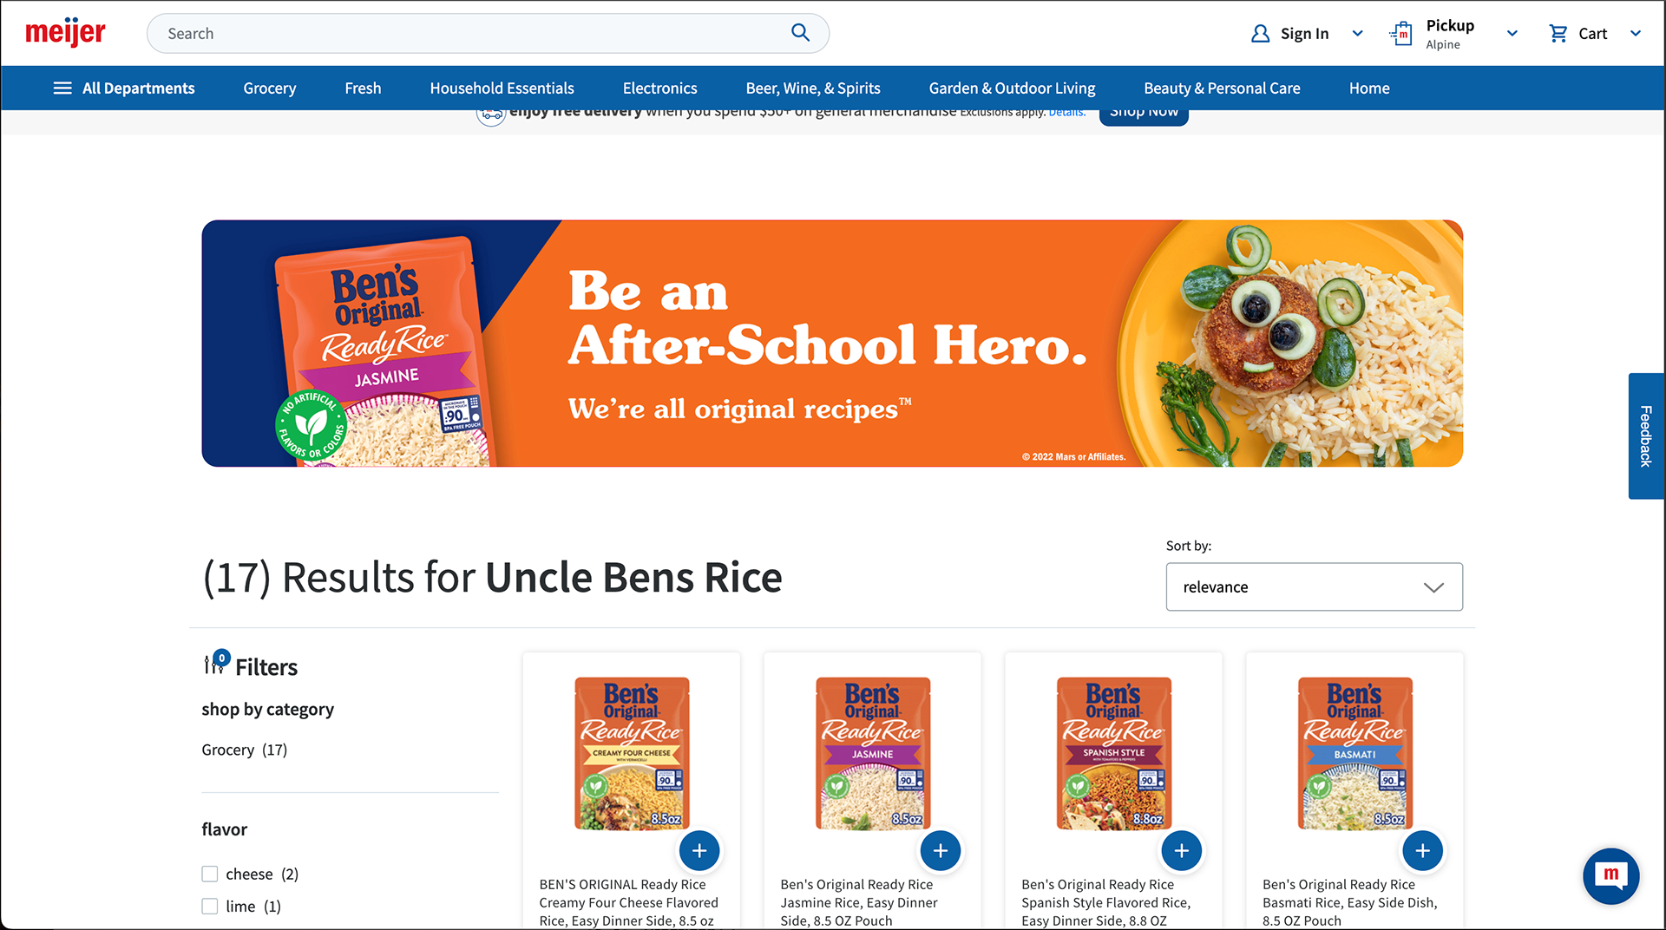Add Creamy Four Cheese rice with plus icon

coord(699,851)
